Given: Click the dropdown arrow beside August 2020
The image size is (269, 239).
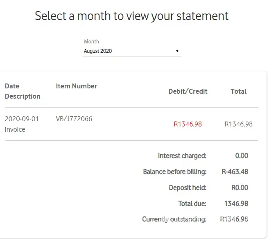Looking at the screenshot, I should (177, 51).
